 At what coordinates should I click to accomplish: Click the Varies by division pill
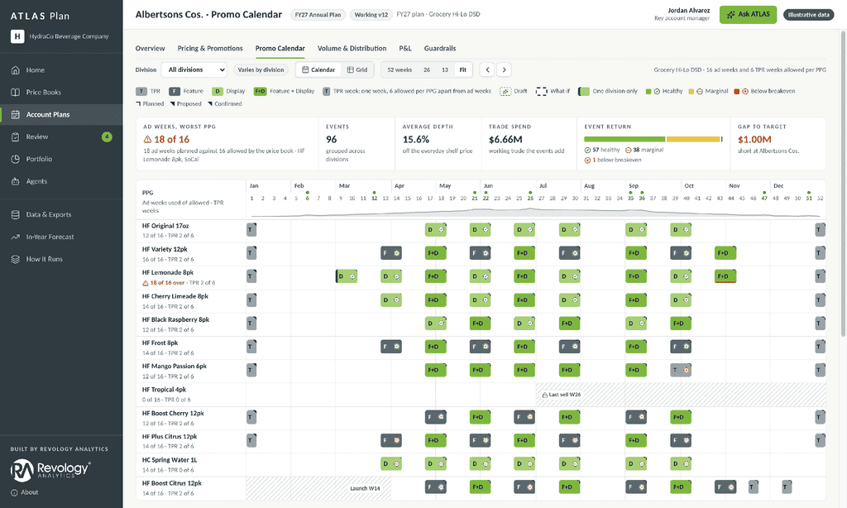pyautogui.click(x=261, y=69)
